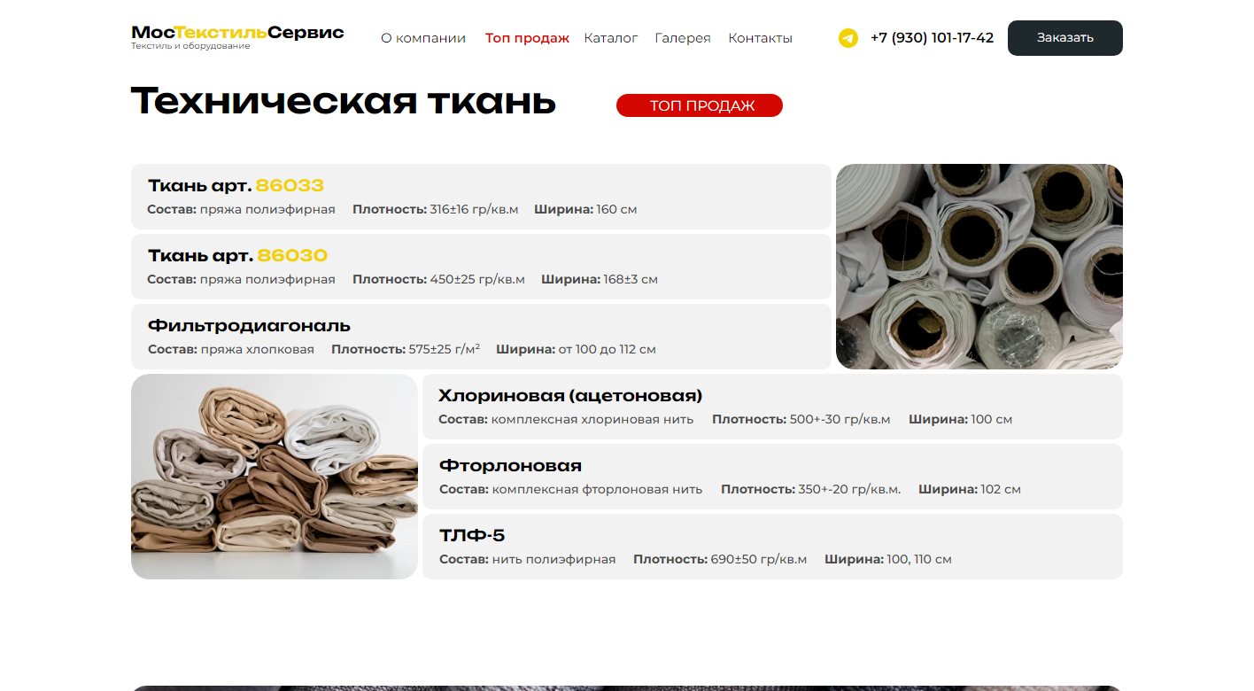Navigate to Контакты

tap(760, 38)
